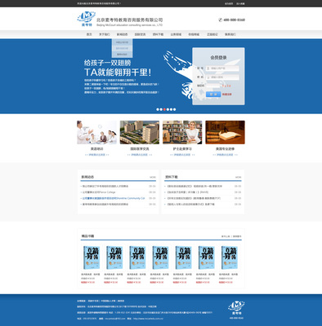Screen dimensions: 322x326
Task: Click the left tab link right of 精品书籍 header
Action: 226,236
